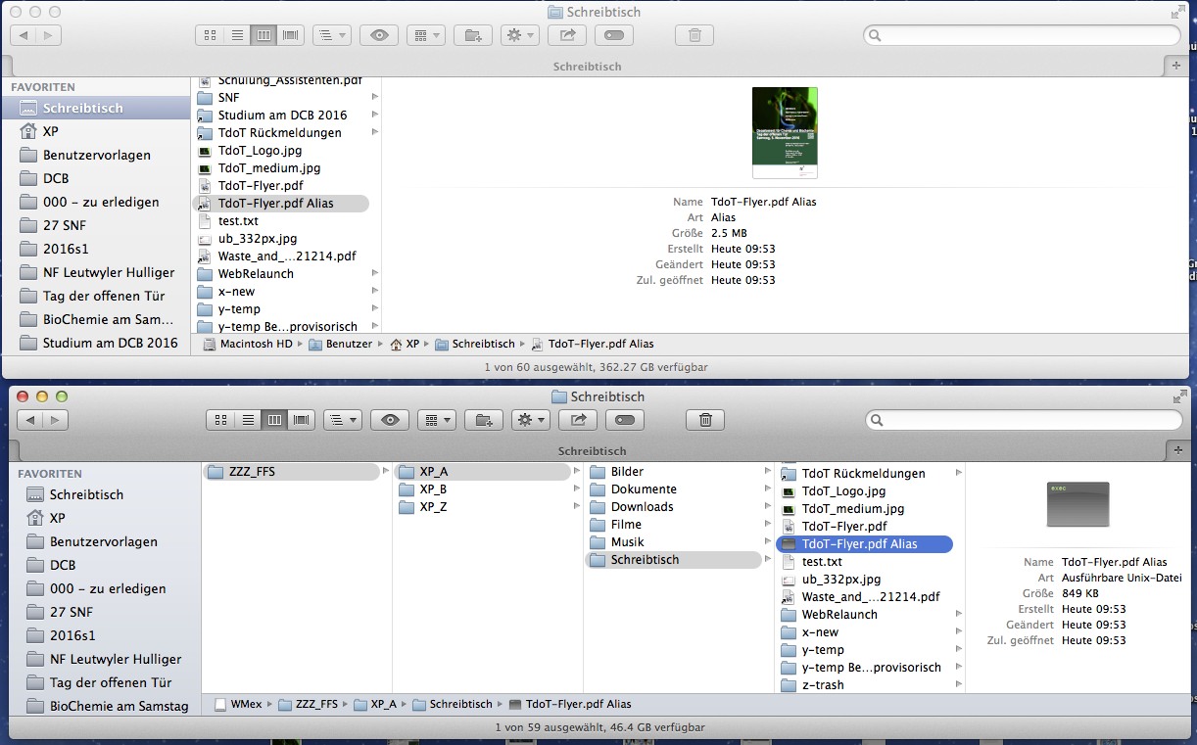Screen dimensions: 1197x745
Task: Expand SNF folder arrow in top window
Action: 375,98
